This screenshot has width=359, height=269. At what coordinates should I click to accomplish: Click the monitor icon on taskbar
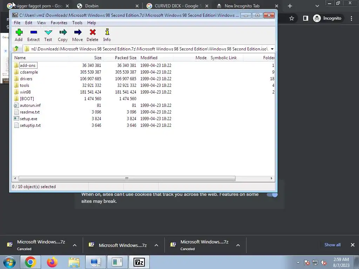coord(95,262)
